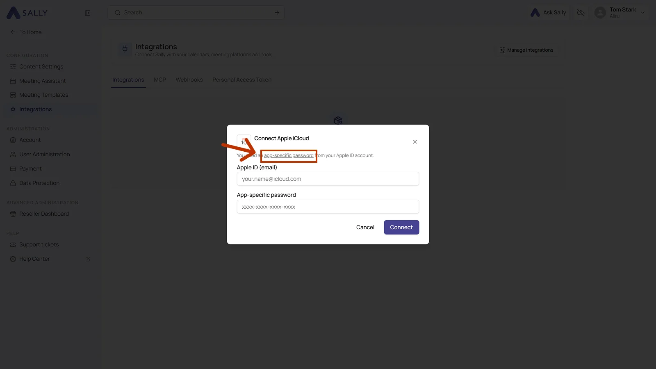Screen dimensions: 656x369
Task: Click Data Protection lock icon
Action: (13, 183)
